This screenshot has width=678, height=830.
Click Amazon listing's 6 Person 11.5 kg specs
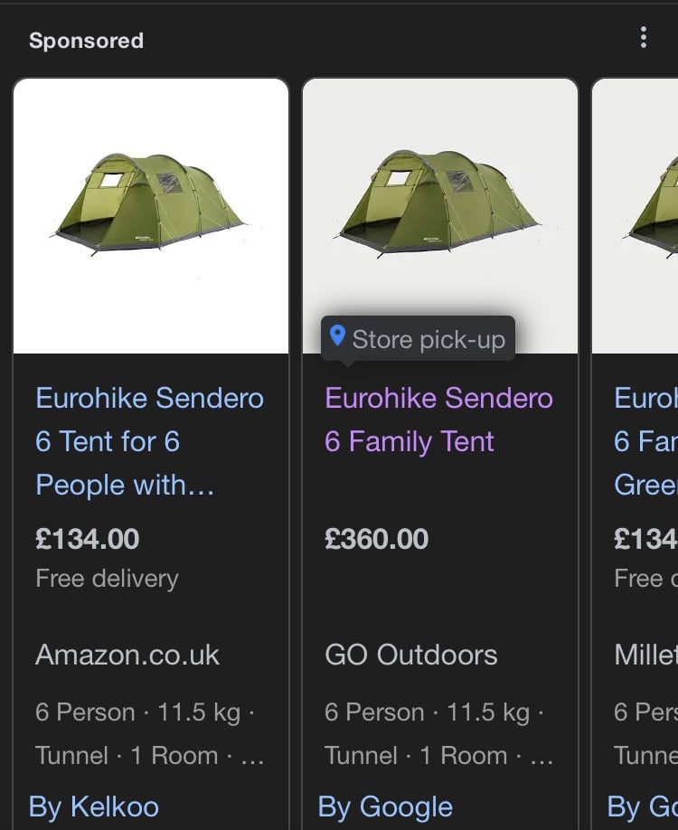click(x=145, y=712)
